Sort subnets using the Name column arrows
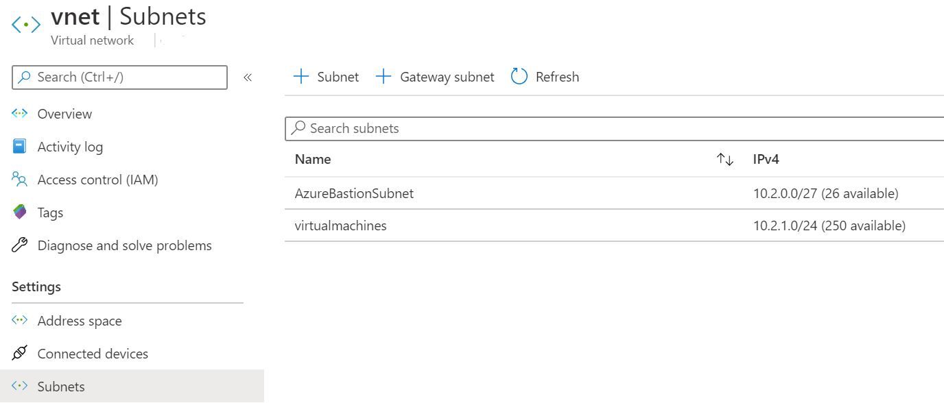Viewport: 944px width, 403px height. (724, 158)
